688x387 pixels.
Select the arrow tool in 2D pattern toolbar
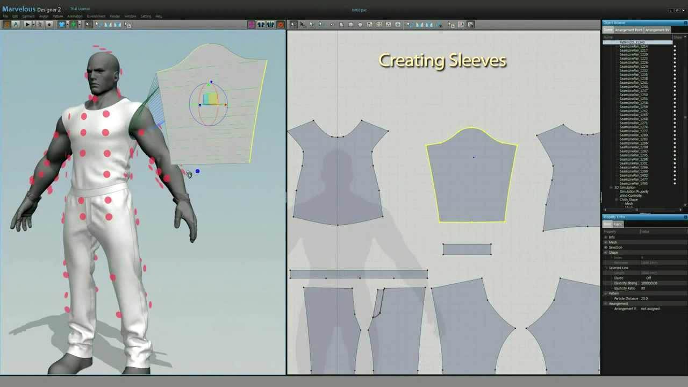(293, 24)
